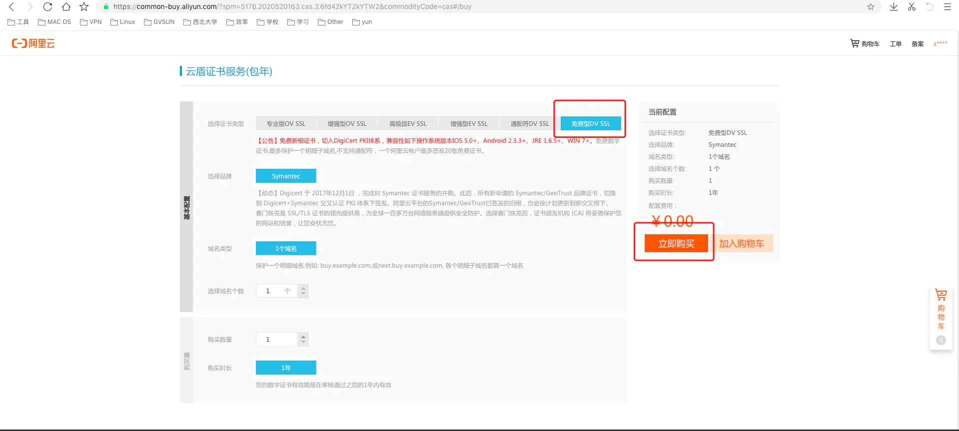Click the Aliyun logo
The width and height of the screenshot is (959, 431).
click(33, 43)
